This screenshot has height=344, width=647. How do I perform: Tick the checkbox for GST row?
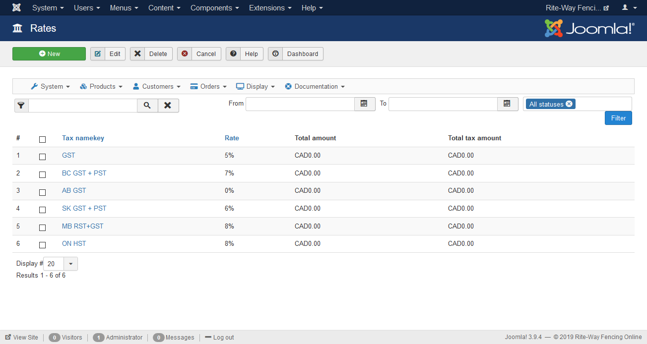pyautogui.click(x=42, y=157)
